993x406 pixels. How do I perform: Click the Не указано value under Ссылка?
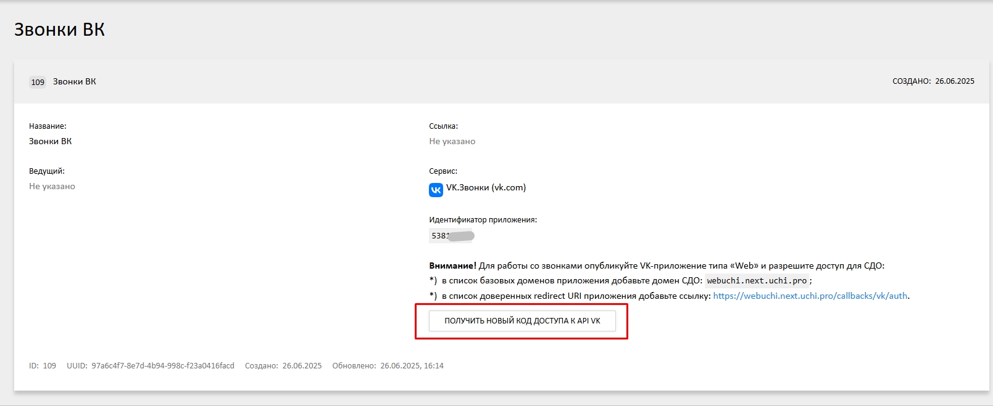452,142
